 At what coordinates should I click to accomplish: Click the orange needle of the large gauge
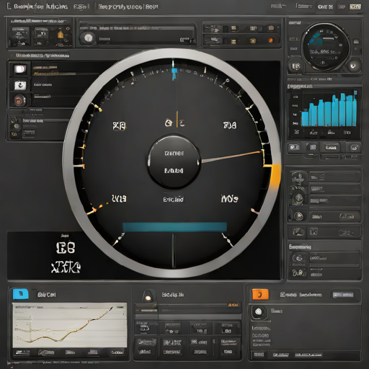pos(231,156)
